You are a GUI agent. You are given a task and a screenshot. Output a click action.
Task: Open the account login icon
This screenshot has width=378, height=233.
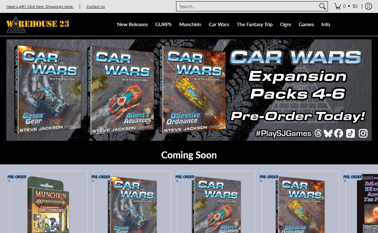[x=369, y=6]
